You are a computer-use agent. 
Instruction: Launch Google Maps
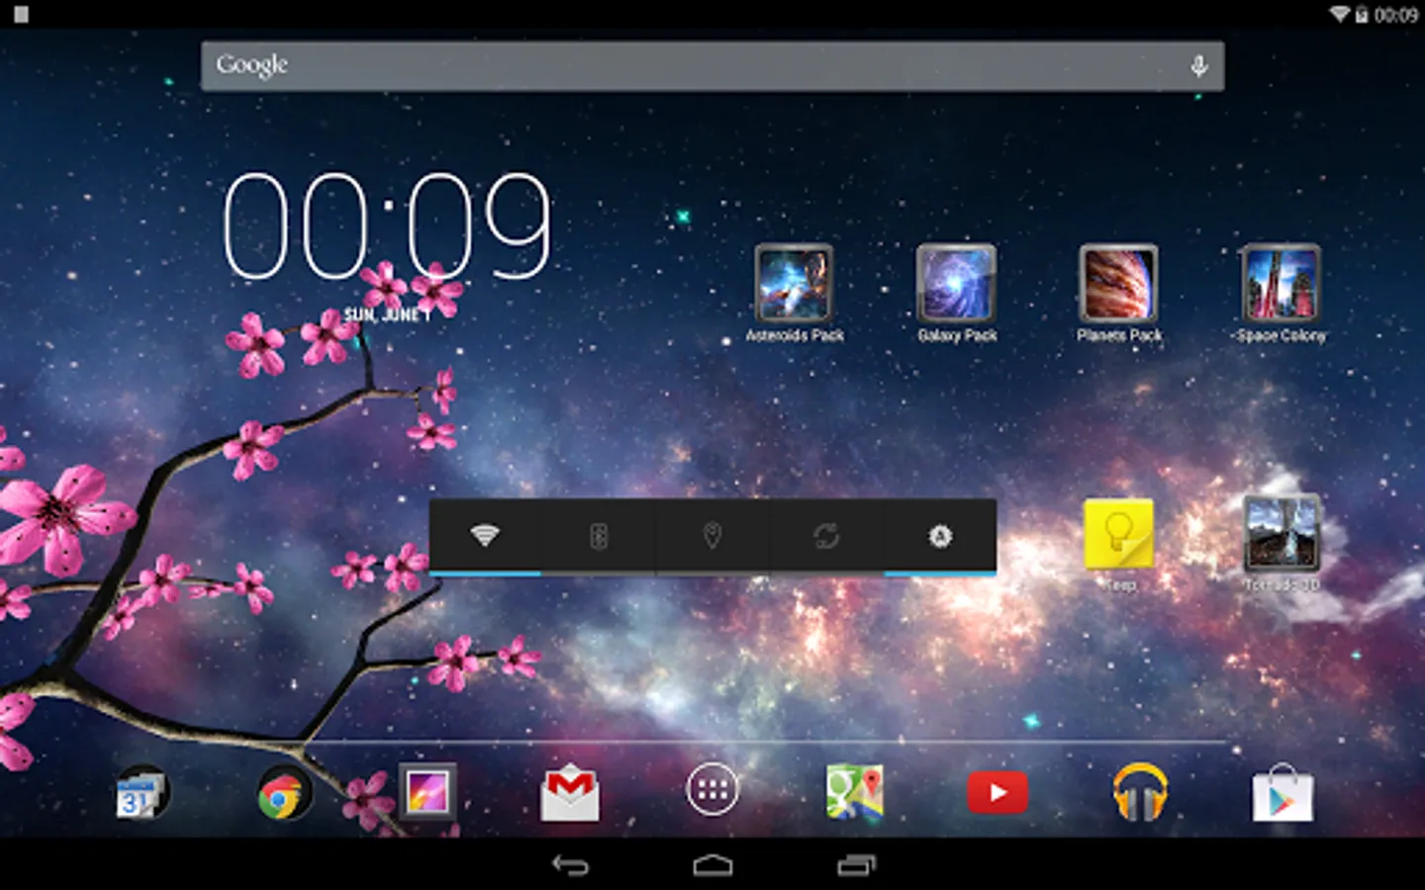point(855,792)
